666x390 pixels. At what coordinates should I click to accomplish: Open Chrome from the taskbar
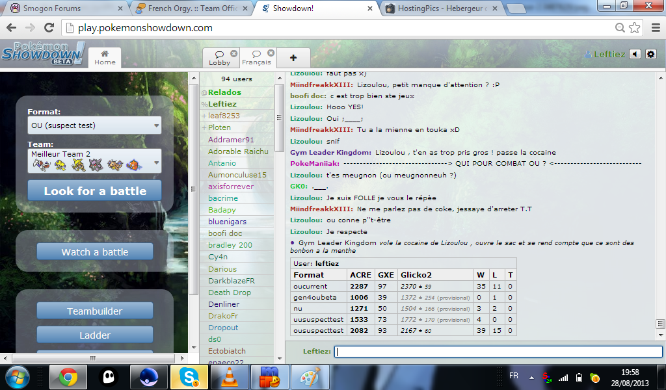(68, 377)
